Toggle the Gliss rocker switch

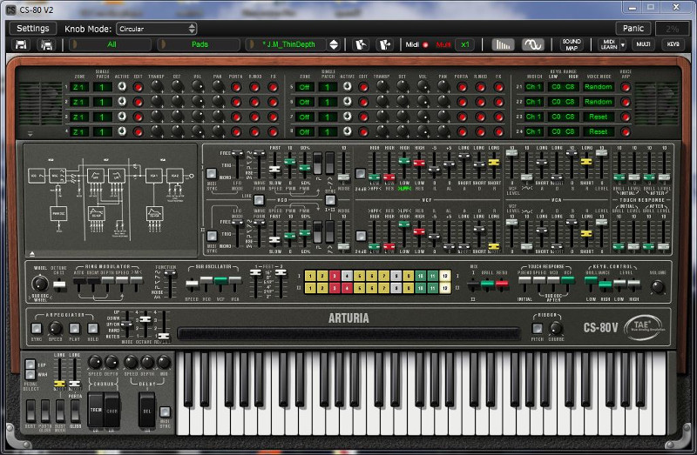tap(75, 410)
